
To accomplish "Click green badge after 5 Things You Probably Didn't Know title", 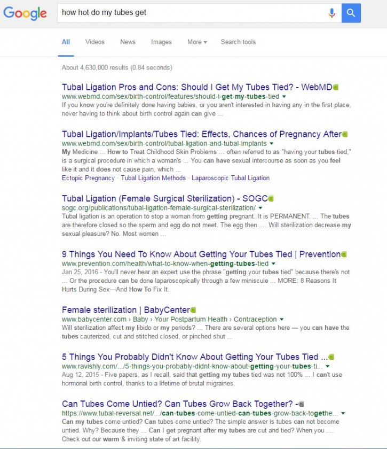I will [331, 357].
